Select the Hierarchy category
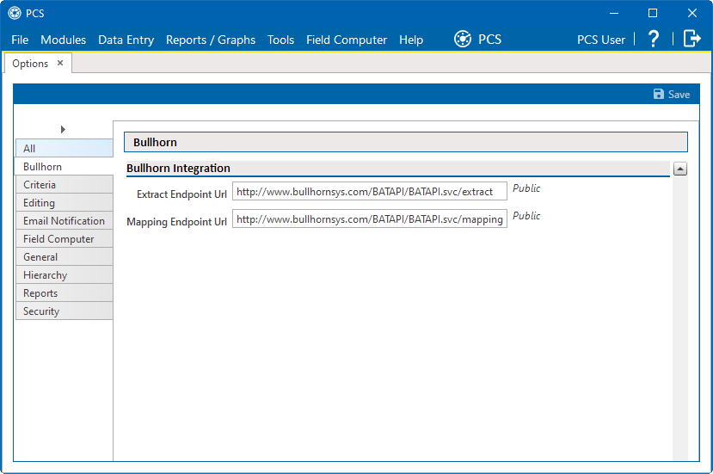The image size is (713, 474). click(x=65, y=275)
